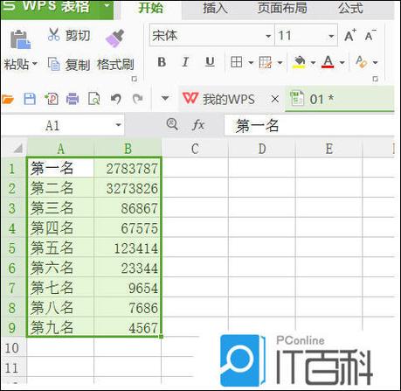Open the 公式 ribbon tab
This screenshot has width=401, height=391.
(350, 8)
